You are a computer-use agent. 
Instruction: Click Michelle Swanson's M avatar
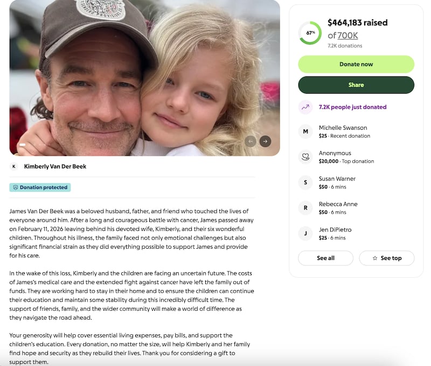pos(305,131)
